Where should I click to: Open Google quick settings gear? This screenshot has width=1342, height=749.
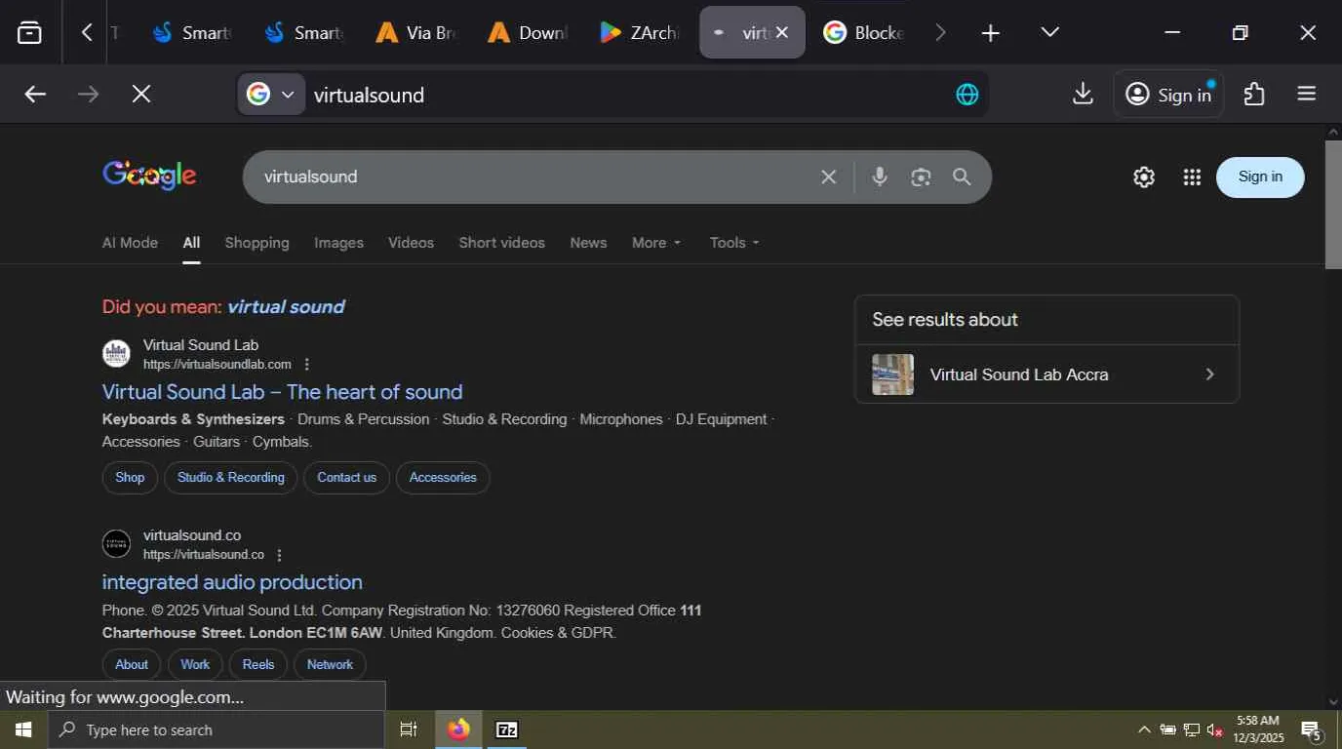1144,177
